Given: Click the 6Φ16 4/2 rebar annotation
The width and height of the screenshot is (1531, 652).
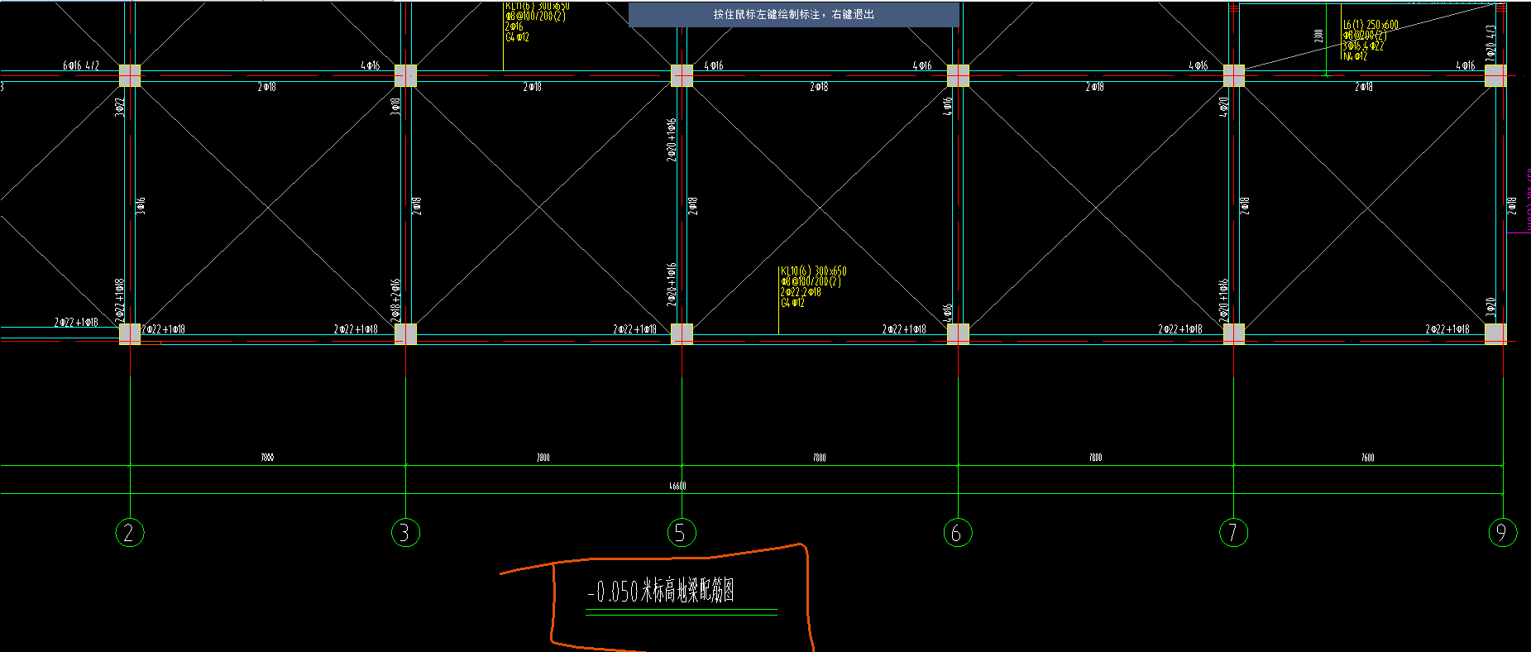Looking at the screenshot, I should click(x=81, y=65).
